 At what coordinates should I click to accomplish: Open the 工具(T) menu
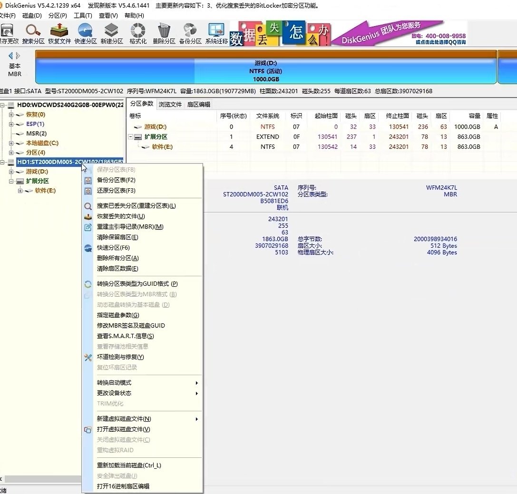tap(83, 16)
